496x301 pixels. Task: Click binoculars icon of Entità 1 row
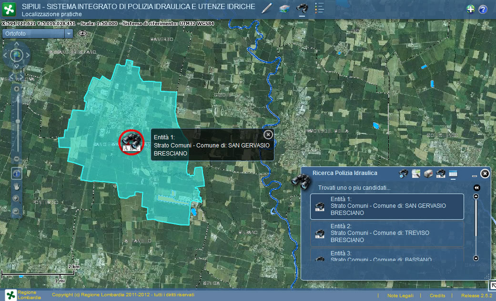tap(320, 206)
